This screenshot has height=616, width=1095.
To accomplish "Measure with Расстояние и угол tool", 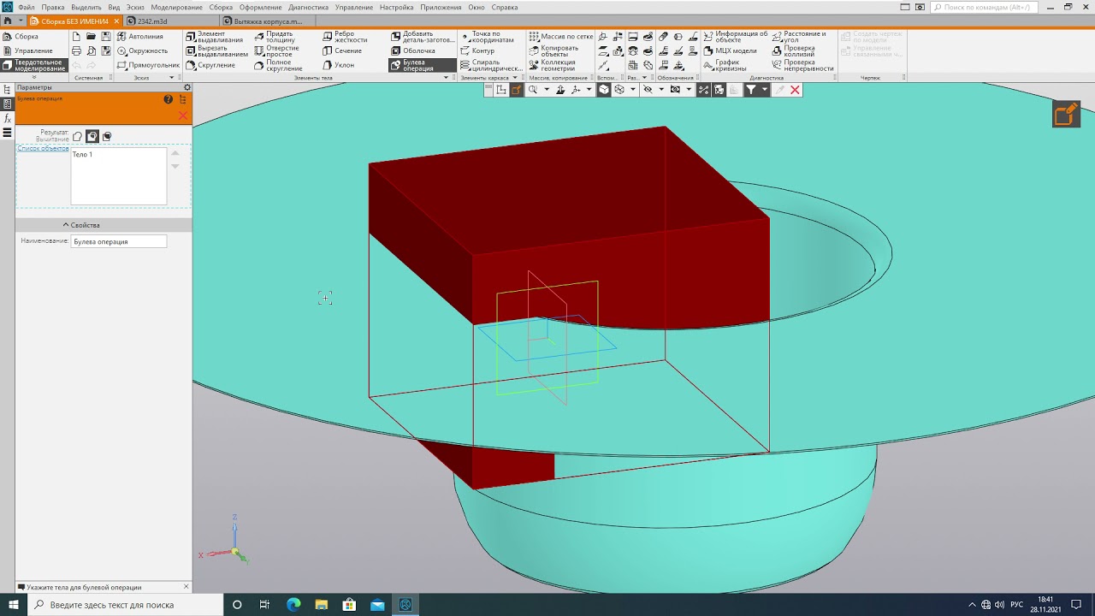I will coord(799,37).
